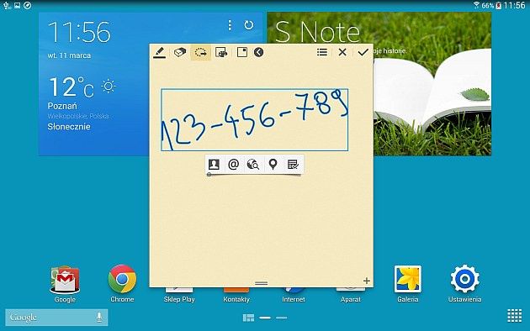Choose the email @ action icon
The height and width of the screenshot is (331, 530).
234,165
